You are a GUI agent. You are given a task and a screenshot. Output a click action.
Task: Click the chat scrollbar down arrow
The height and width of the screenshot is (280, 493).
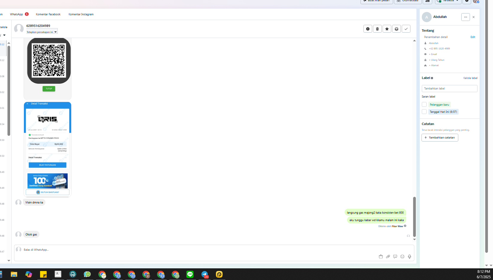point(414,239)
